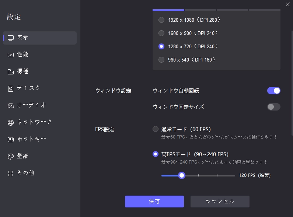Open the ネットワーク settings section
The width and height of the screenshot is (293, 217).
[x=34, y=122]
